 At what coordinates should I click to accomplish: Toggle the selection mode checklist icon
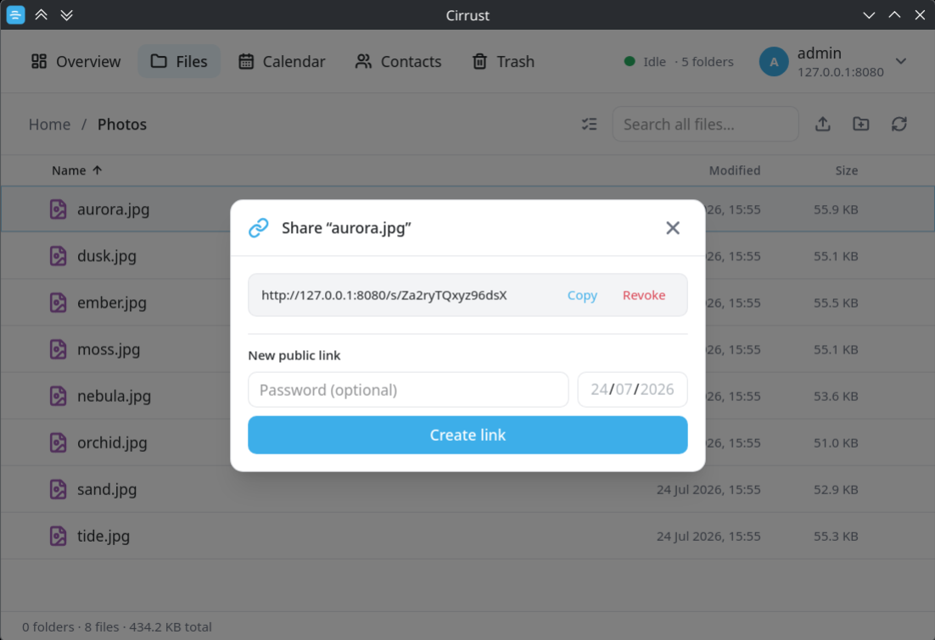(589, 124)
